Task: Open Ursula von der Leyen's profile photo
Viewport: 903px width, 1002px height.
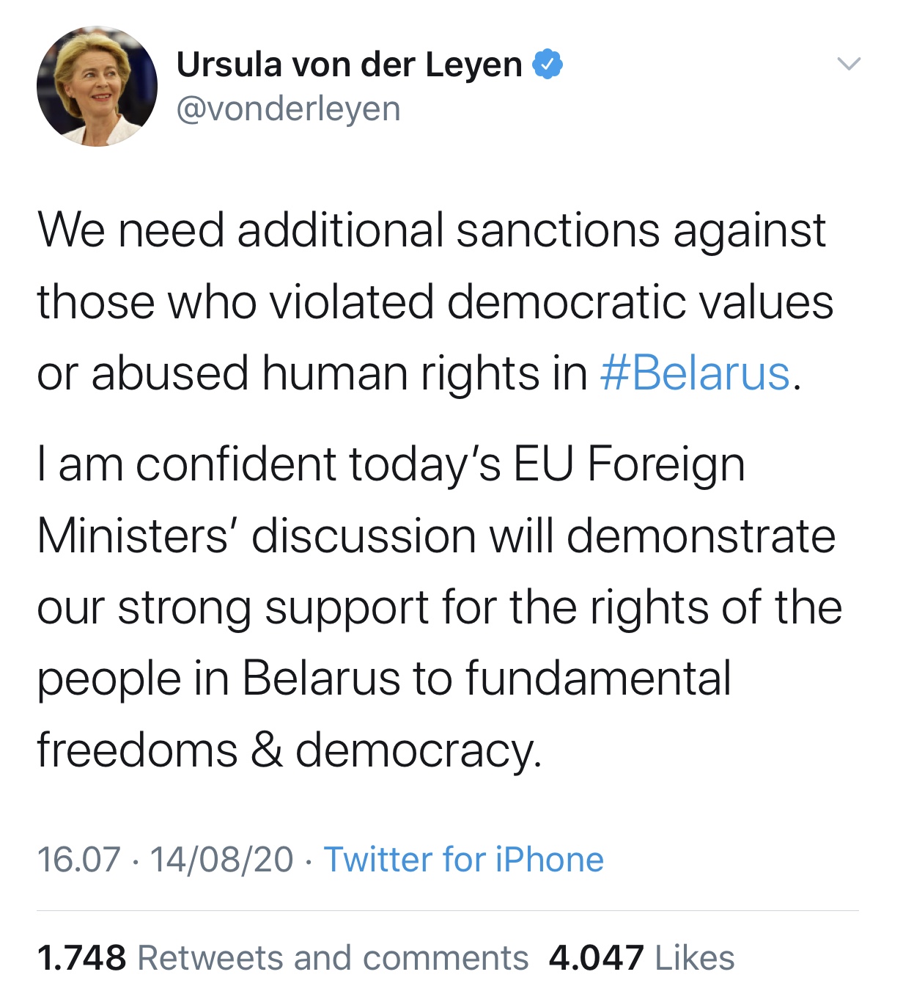Action: click(x=97, y=87)
